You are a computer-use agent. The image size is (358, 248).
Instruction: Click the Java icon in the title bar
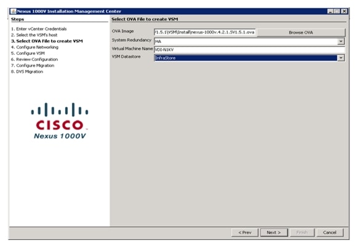14,11
